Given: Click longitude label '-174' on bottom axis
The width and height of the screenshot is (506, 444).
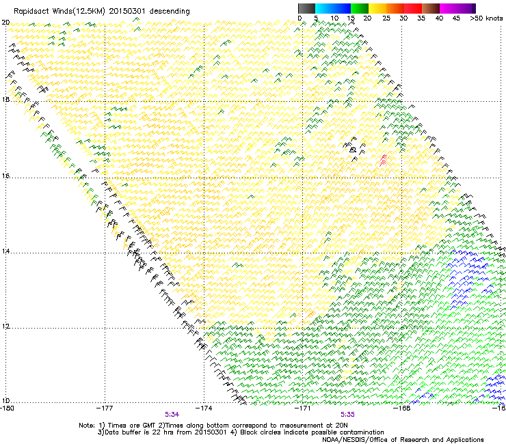Looking at the screenshot, I should 204,408.
